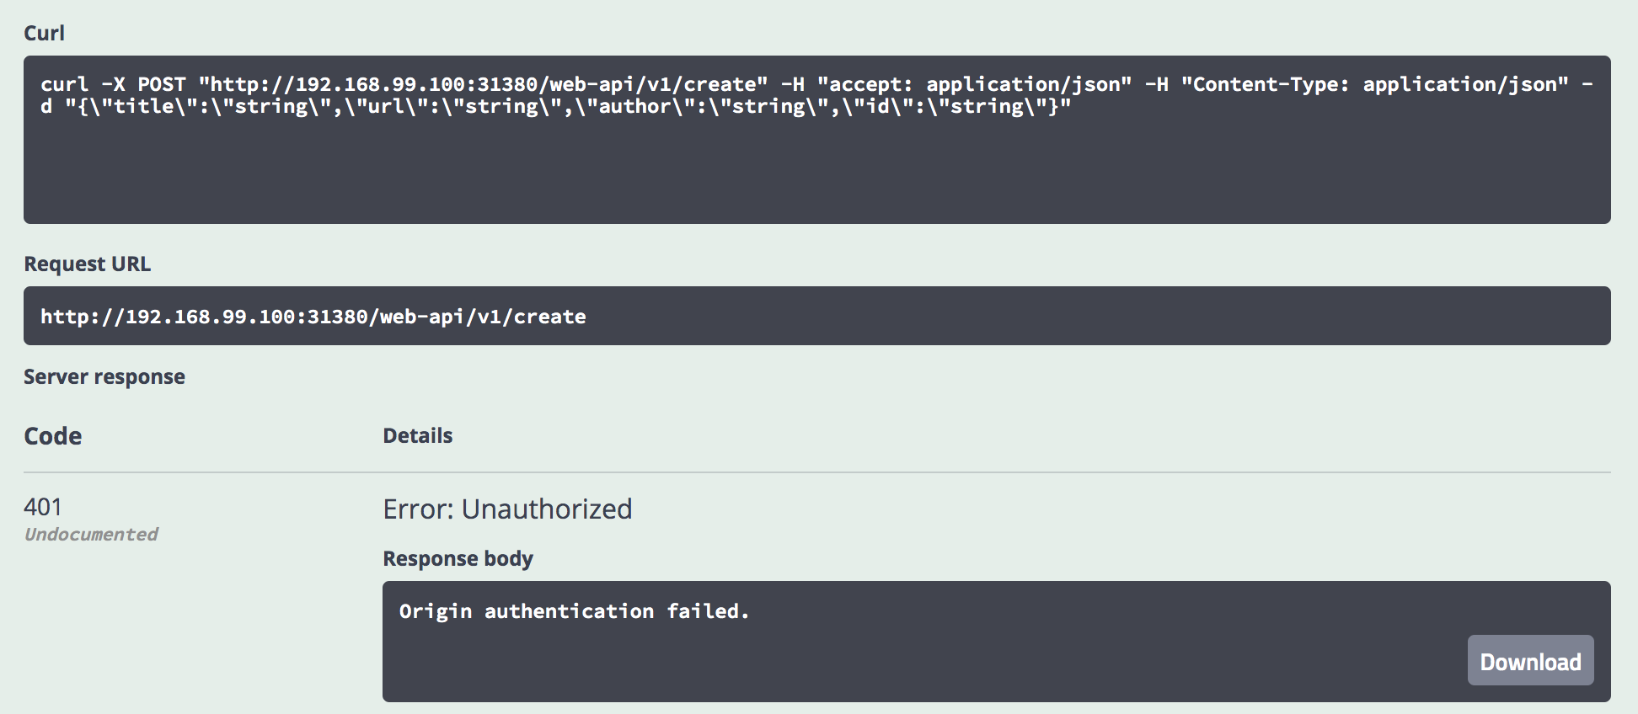
Task: Click the "accept: application/json" header in curl
Action: point(974,84)
